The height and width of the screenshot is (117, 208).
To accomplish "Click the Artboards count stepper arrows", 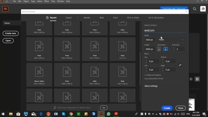I will pos(174,49).
